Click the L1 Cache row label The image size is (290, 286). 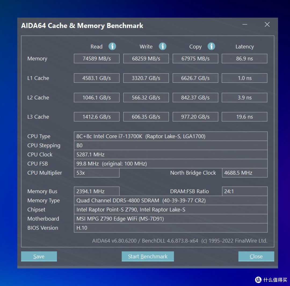click(38, 78)
